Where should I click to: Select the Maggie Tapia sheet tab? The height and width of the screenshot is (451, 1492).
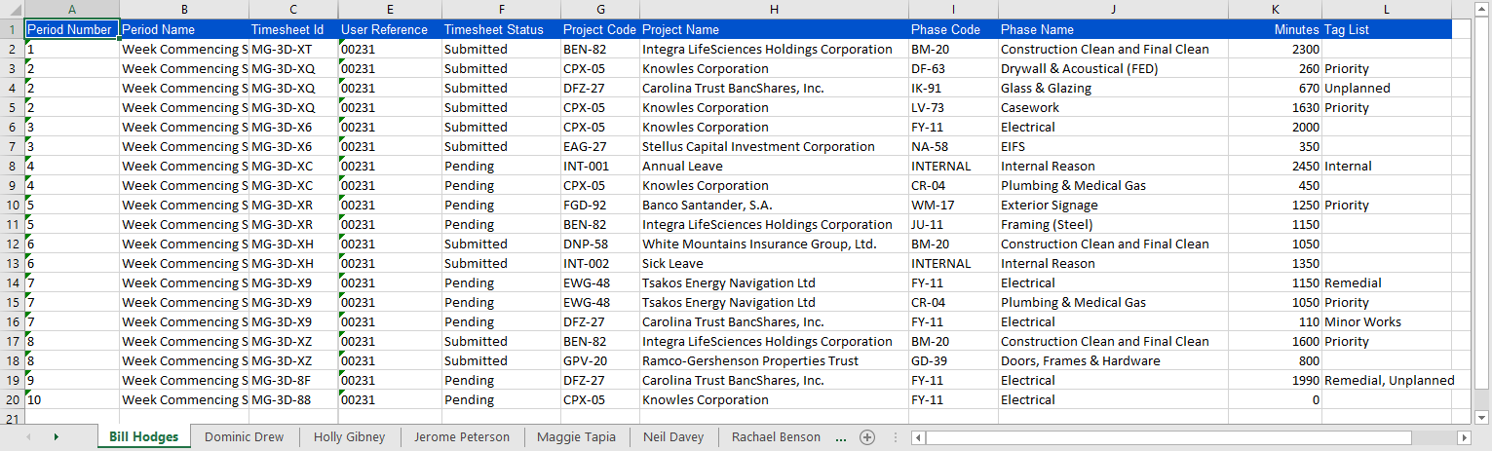tap(576, 437)
